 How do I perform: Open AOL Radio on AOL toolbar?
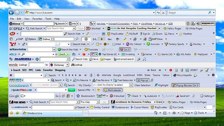pyautogui.click(x=184, y=55)
